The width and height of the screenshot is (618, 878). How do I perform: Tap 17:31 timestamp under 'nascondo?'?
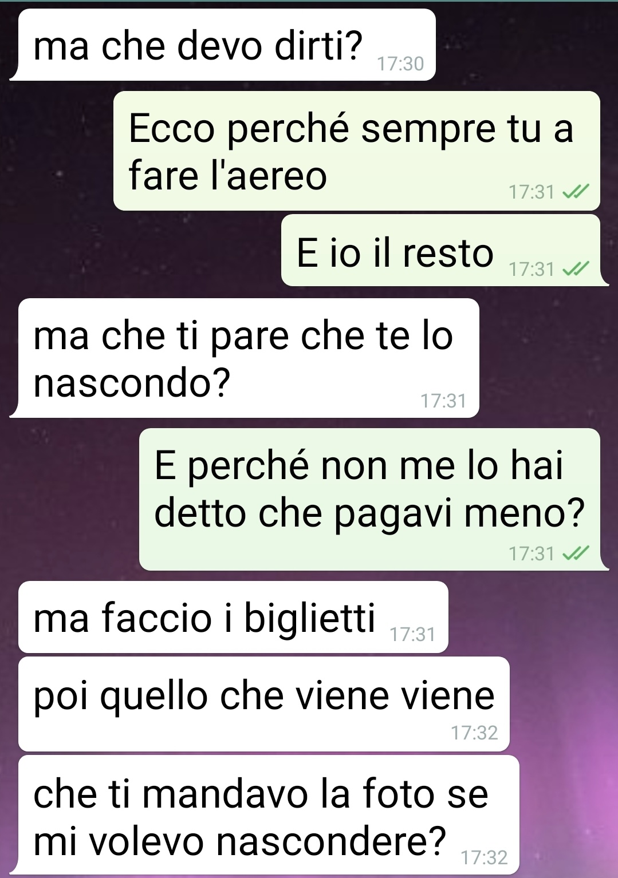click(443, 401)
